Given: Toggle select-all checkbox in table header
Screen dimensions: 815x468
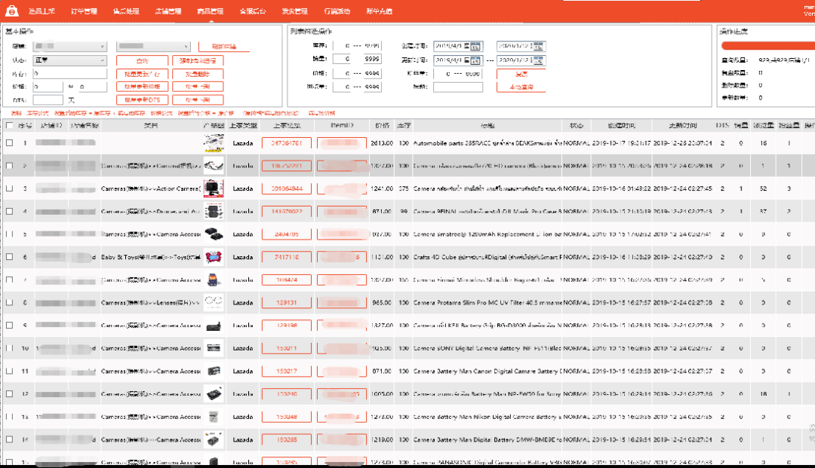Looking at the screenshot, I should point(10,125).
